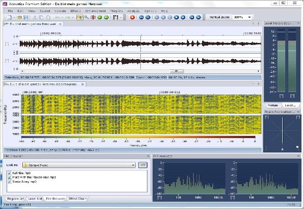Open the Look in folder dropdown
The height and width of the screenshot is (209, 304).
click(x=133, y=165)
